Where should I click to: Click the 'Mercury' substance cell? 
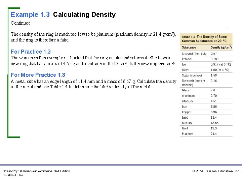187,123
